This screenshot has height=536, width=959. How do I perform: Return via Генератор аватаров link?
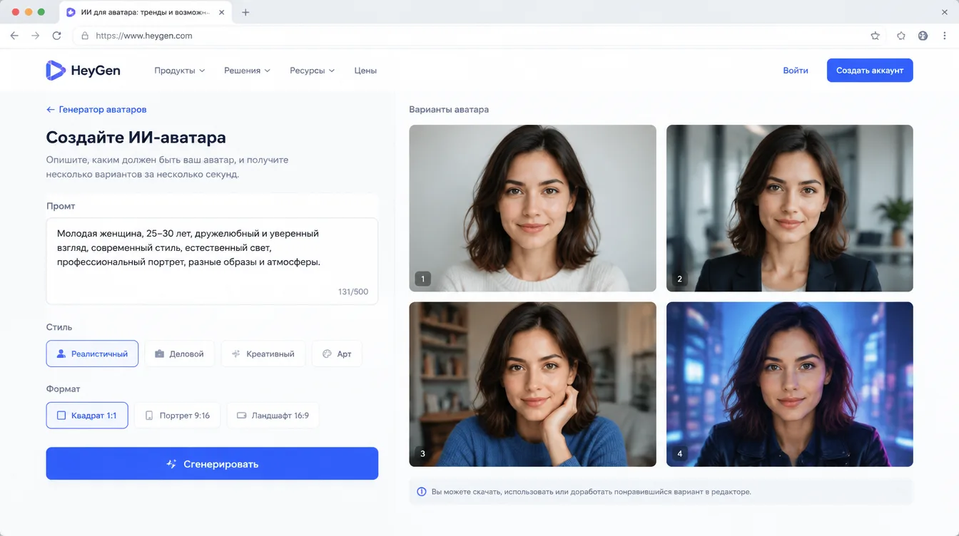coord(96,110)
